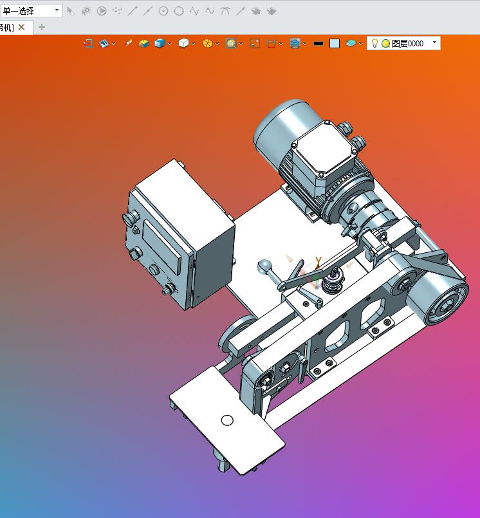This screenshot has width=480, height=518.
Task: Select the line endpoint snap icon
Action: pos(133,11)
